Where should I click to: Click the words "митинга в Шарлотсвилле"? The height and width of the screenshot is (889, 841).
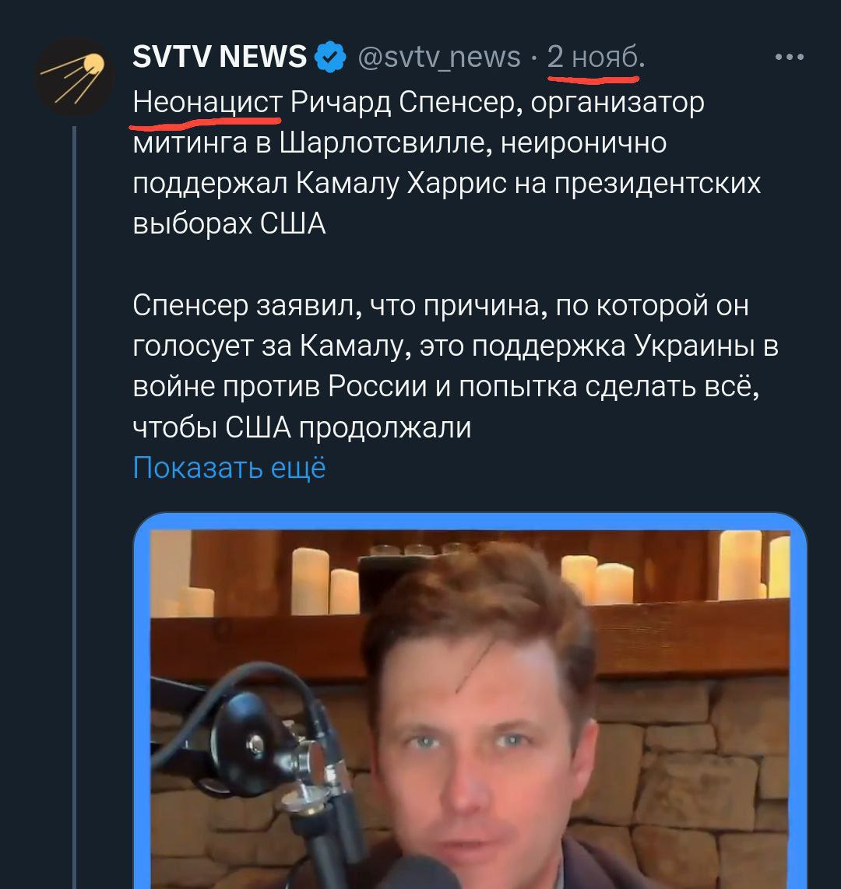point(312,143)
